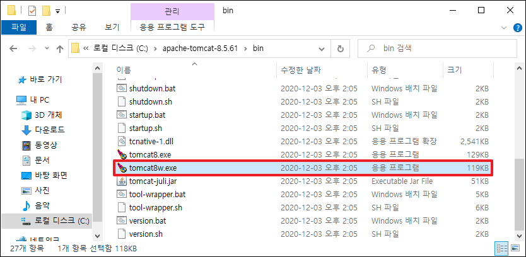Viewport: 526px width, 257px height.
Task: Expand address bar history dropdown
Action: click(322, 49)
